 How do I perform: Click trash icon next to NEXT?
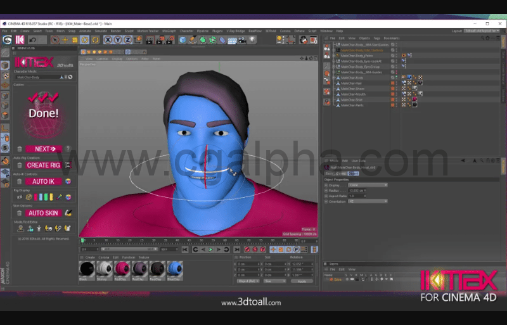tap(20, 149)
